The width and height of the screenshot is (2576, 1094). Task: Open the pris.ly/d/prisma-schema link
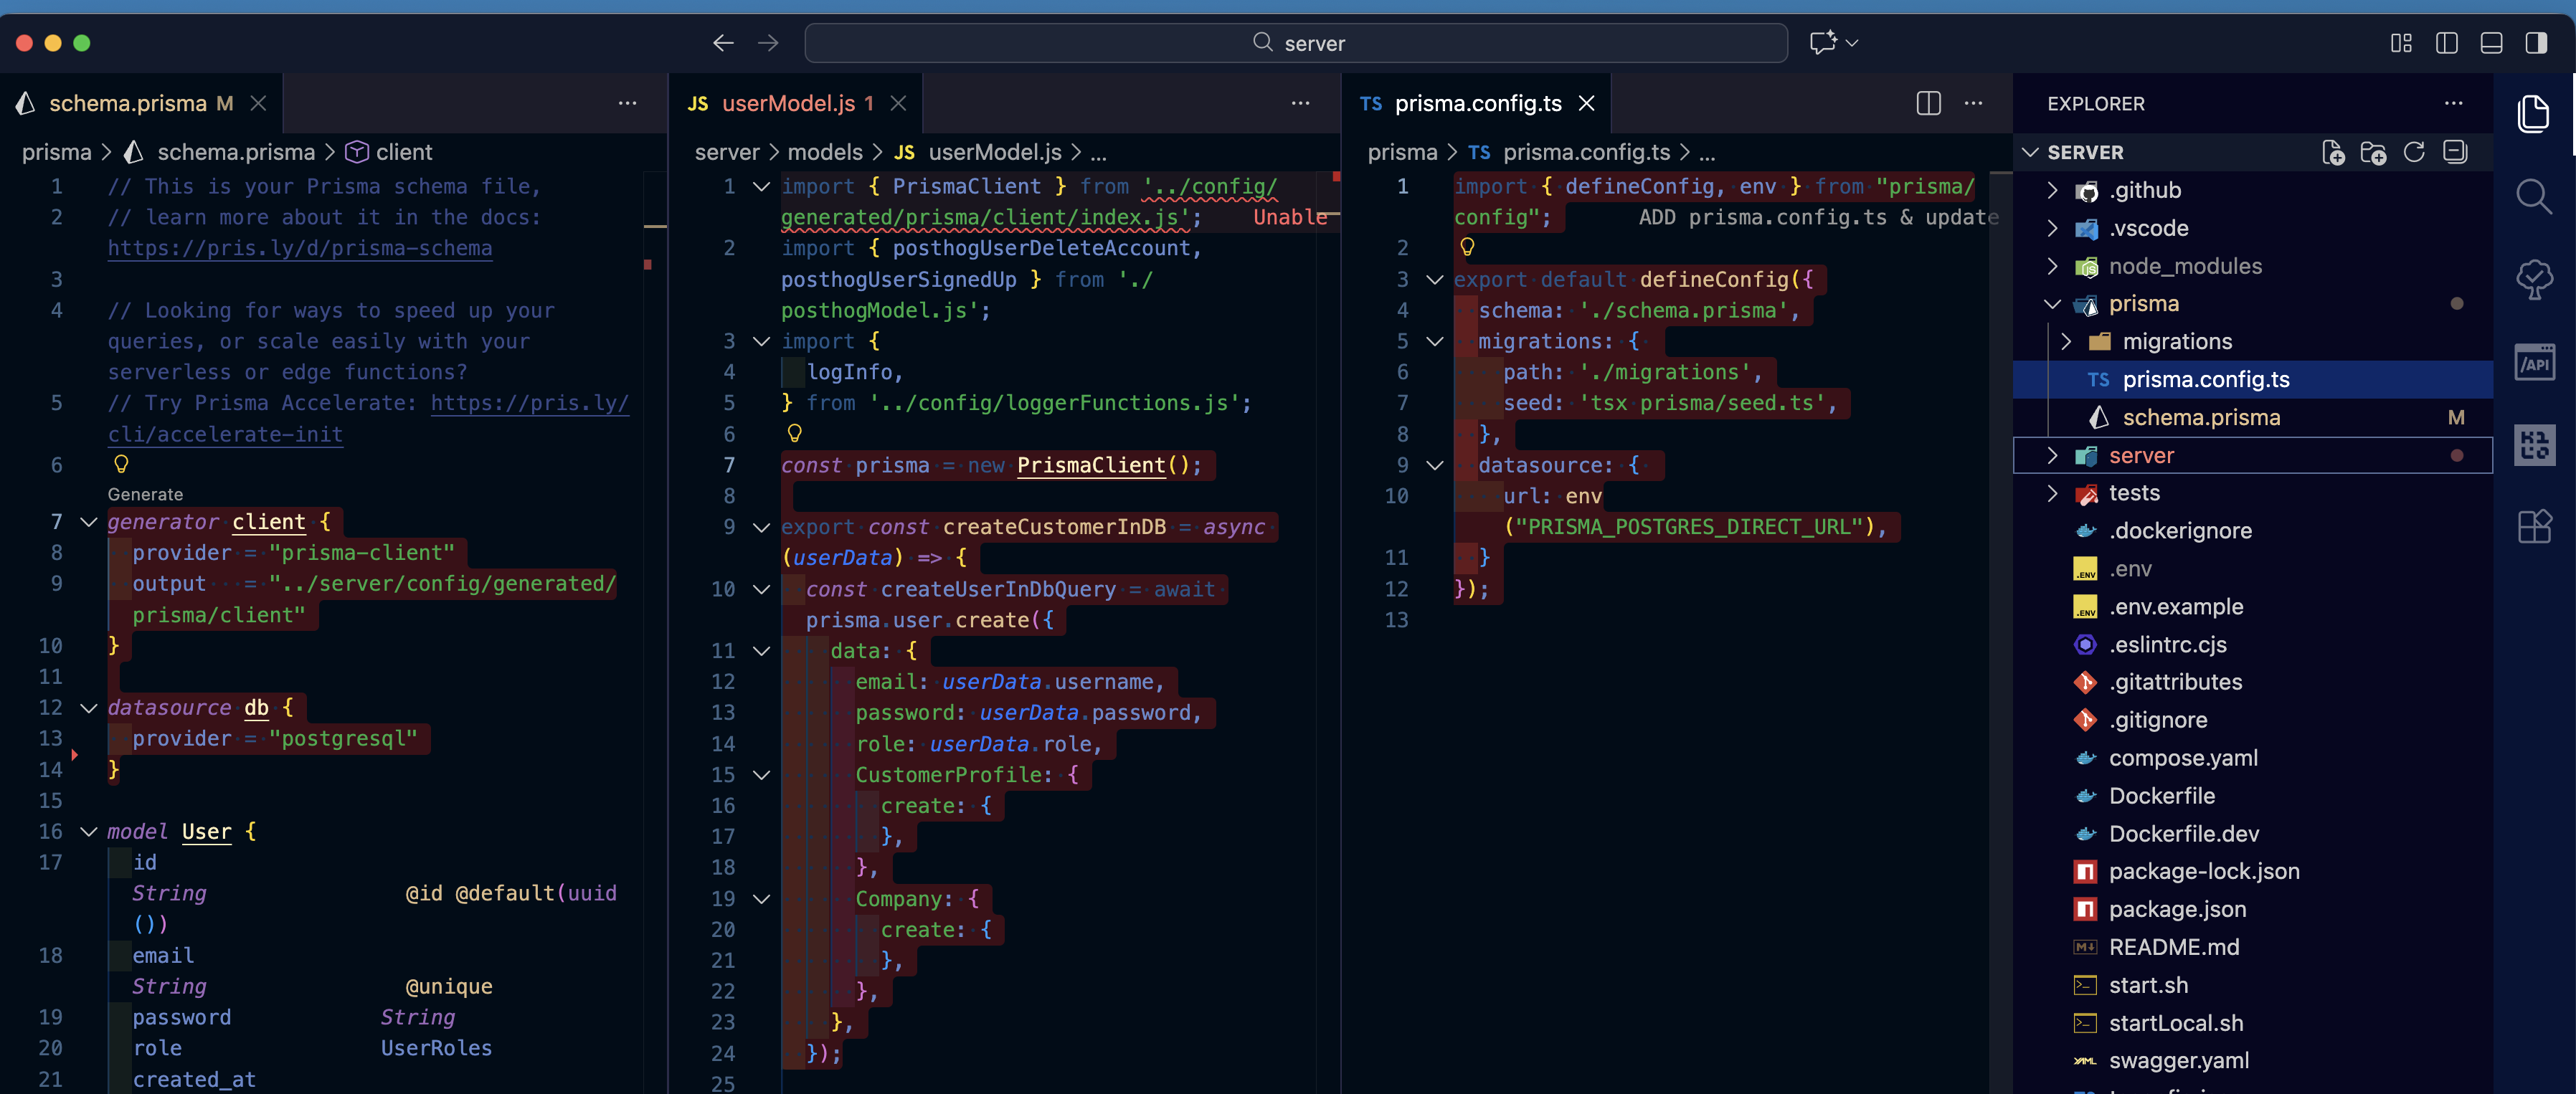(299, 248)
